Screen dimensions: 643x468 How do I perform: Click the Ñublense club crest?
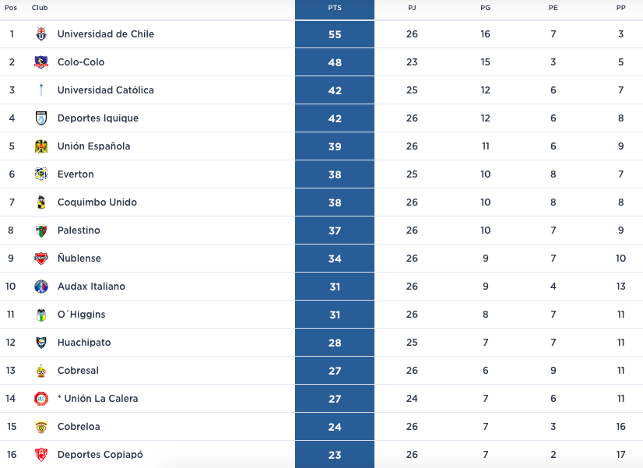click(41, 259)
